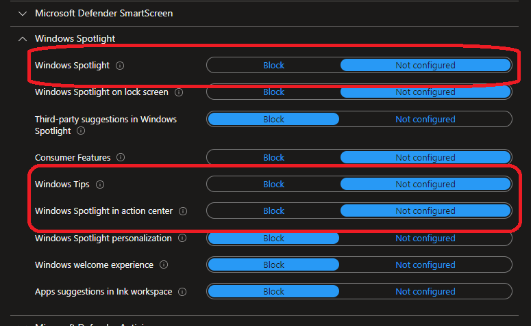
Task: Click info icon next to Windows Spotlight setting
Action: [120, 66]
